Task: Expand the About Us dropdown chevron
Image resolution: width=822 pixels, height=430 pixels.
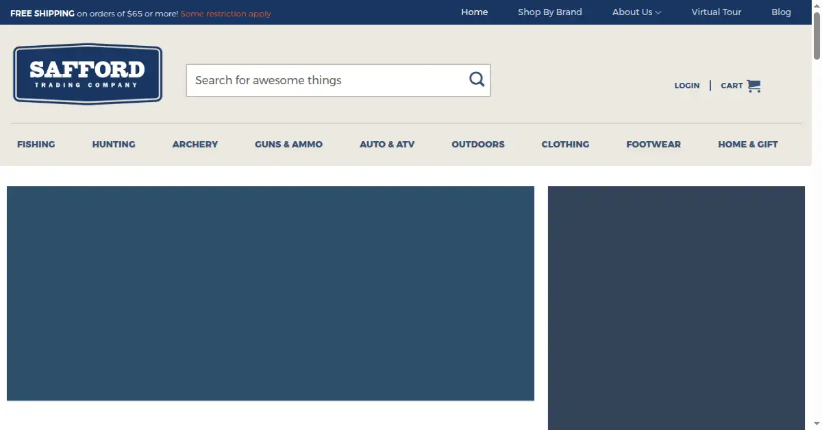Action: [x=658, y=12]
